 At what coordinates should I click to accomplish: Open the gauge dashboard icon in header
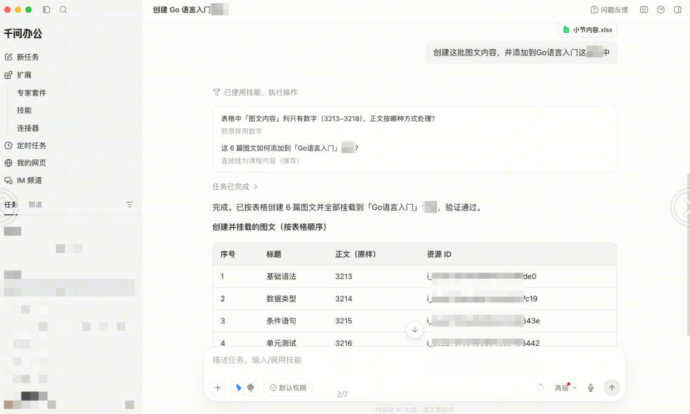pos(661,10)
